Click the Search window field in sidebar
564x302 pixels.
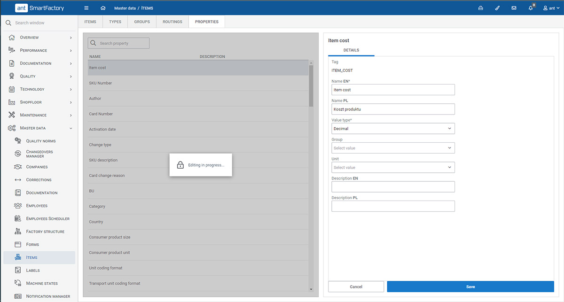[x=39, y=23]
